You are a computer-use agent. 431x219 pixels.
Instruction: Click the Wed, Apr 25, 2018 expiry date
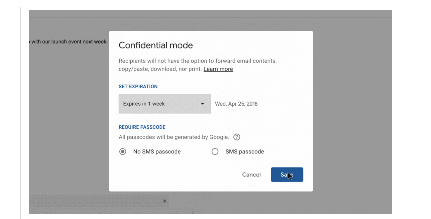(x=236, y=104)
